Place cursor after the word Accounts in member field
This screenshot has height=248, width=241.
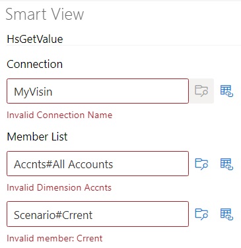tap(114, 164)
